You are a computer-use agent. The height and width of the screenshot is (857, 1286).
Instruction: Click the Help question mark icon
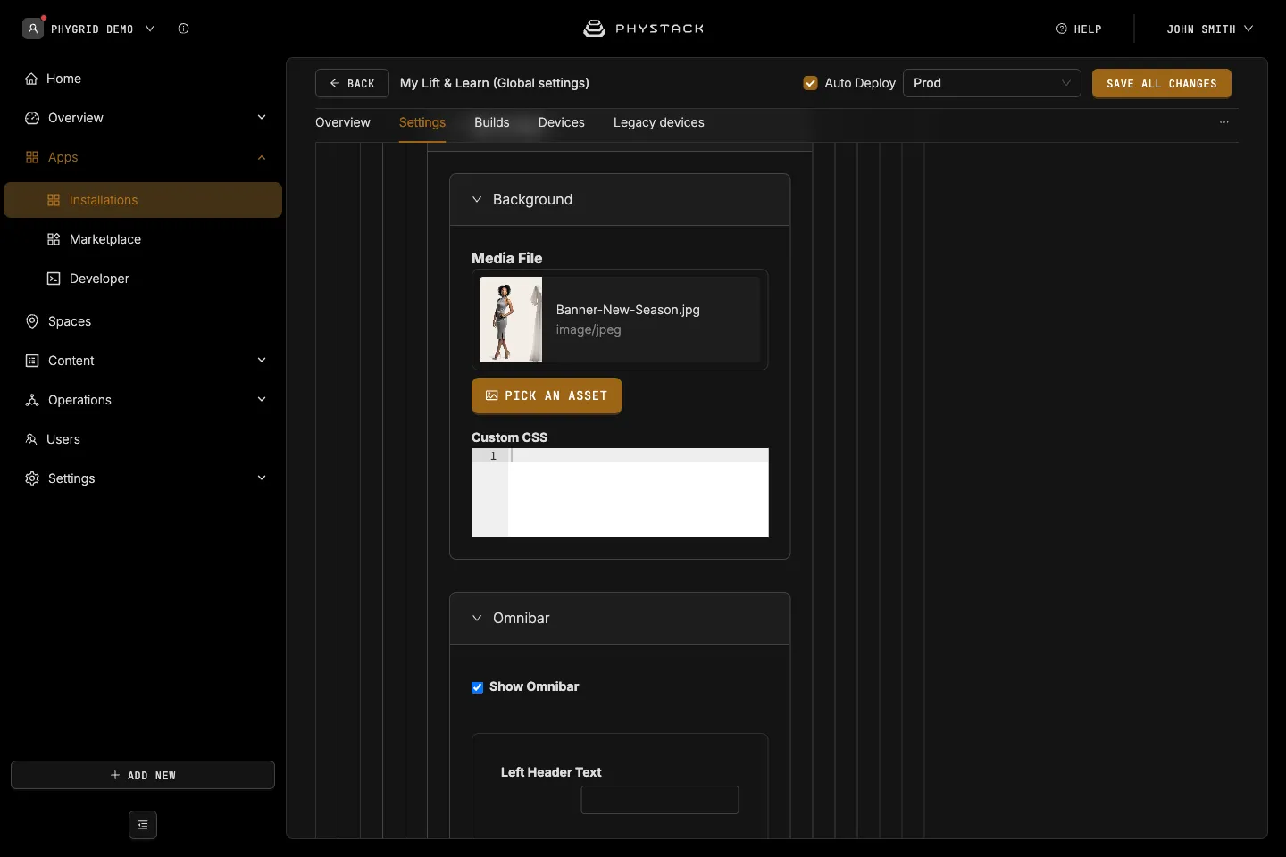click(1062, 29)
